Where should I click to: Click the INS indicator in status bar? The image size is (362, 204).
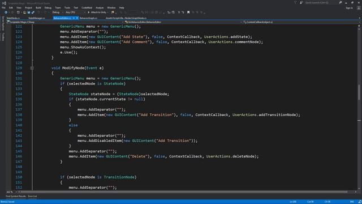[x=352, y=202]
